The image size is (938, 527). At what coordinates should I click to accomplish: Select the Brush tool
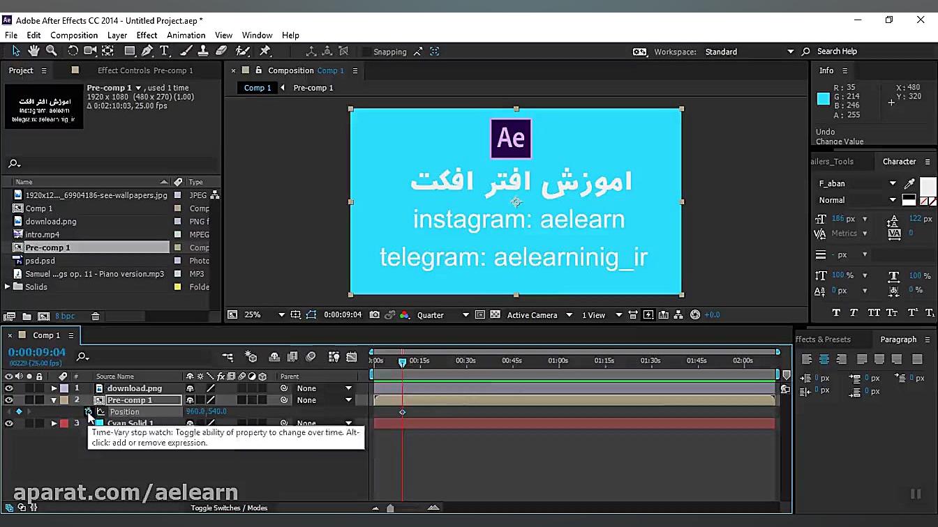click(x=186, y=51)
